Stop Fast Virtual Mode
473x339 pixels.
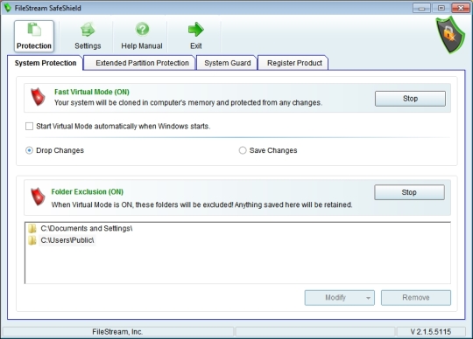(410, 99)
